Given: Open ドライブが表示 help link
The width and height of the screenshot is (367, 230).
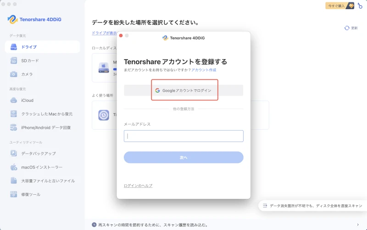Looking at the screenshot, I should [104, 33].
